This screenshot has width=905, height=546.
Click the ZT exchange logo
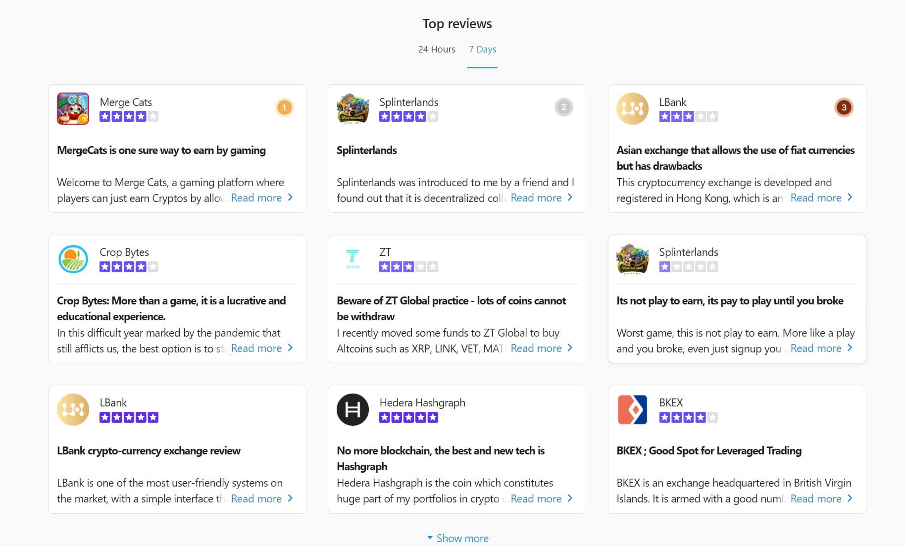352,259
